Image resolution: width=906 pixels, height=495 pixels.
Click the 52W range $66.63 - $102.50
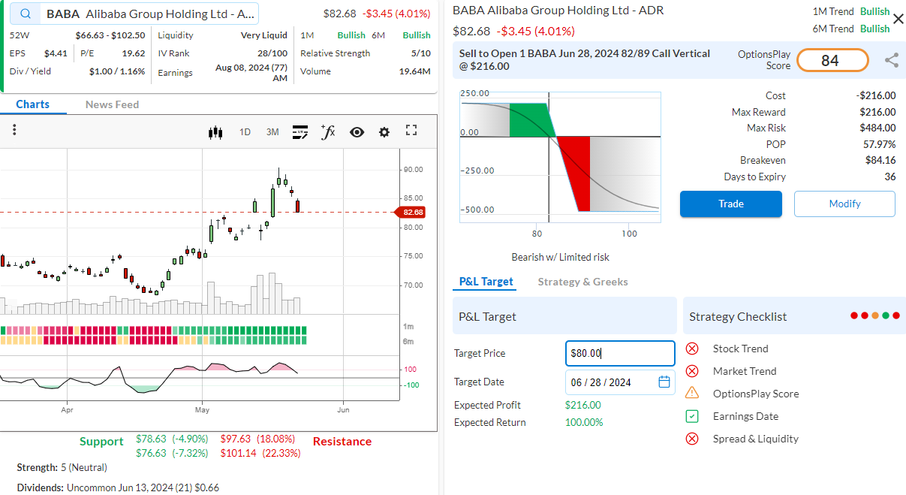click(110, 35)
